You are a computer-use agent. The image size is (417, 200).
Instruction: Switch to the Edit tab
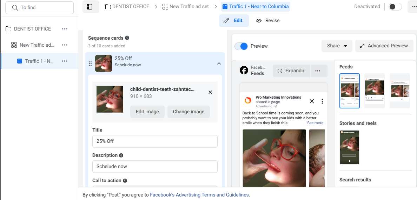tap(234, 21)
